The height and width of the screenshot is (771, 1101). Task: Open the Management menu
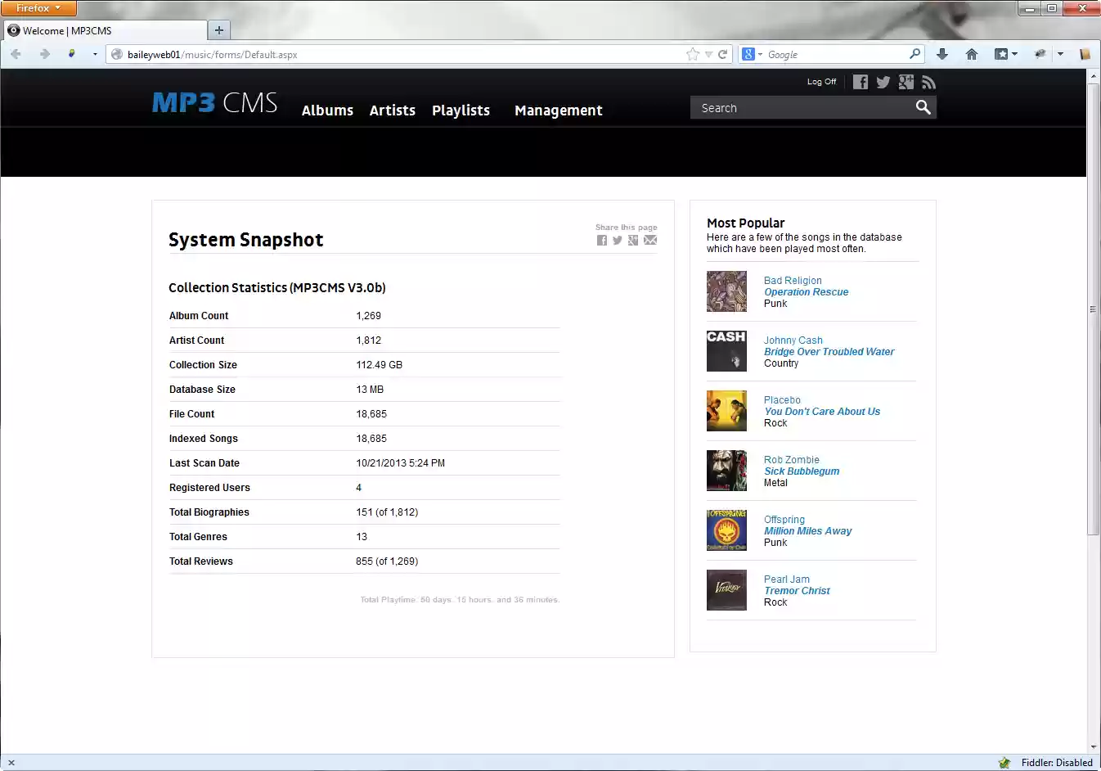click(x=558, y=110)
